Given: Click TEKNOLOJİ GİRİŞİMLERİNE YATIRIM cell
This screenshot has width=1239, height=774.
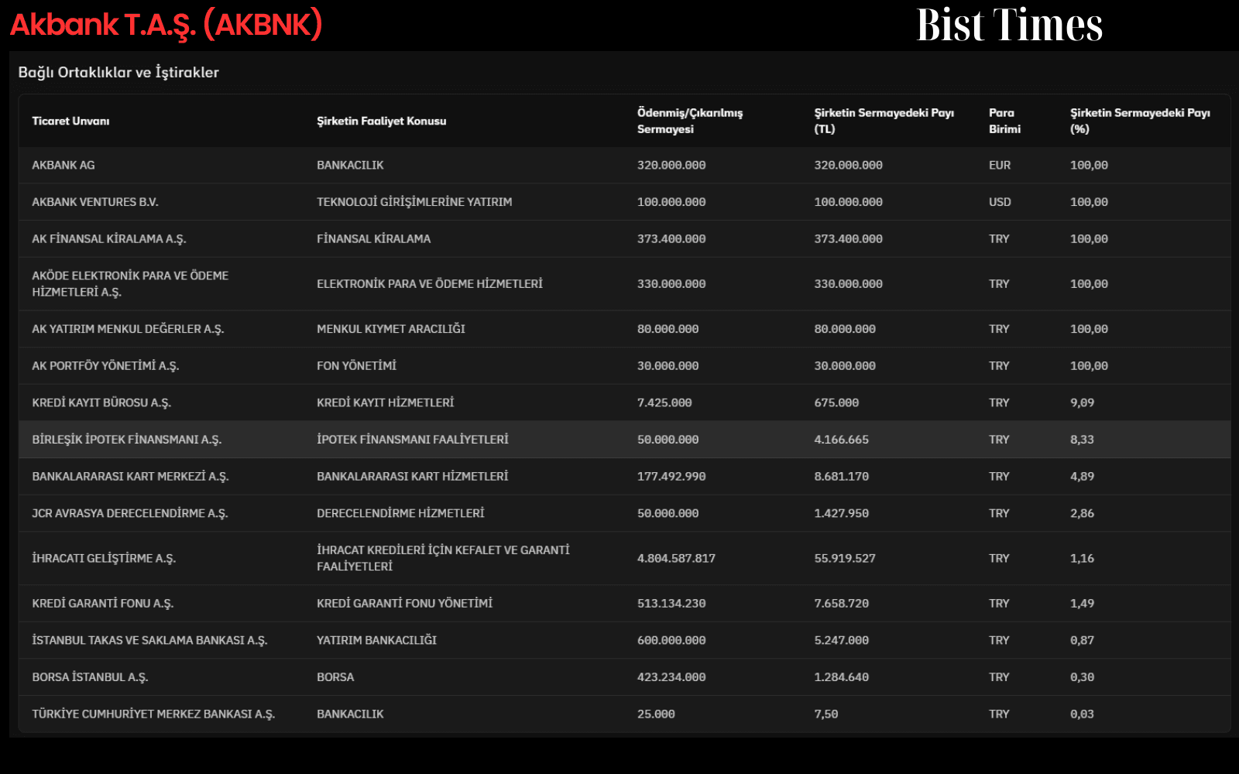Looking at the screenshot, I should [414, 202].
